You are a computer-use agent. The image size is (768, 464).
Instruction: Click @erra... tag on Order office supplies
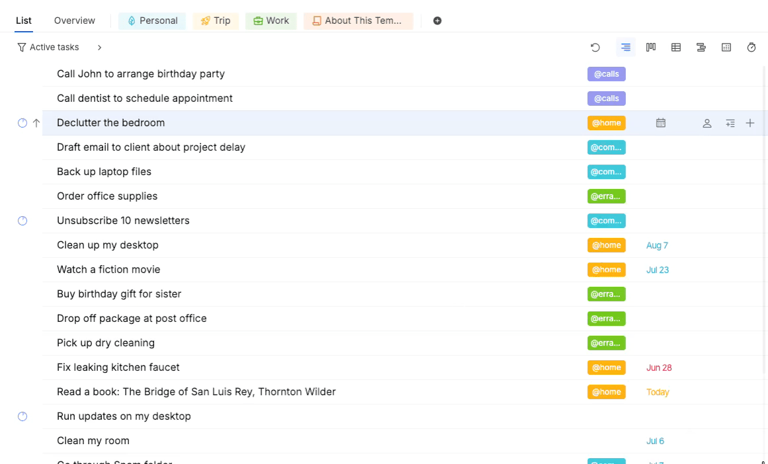click(606, 196)
